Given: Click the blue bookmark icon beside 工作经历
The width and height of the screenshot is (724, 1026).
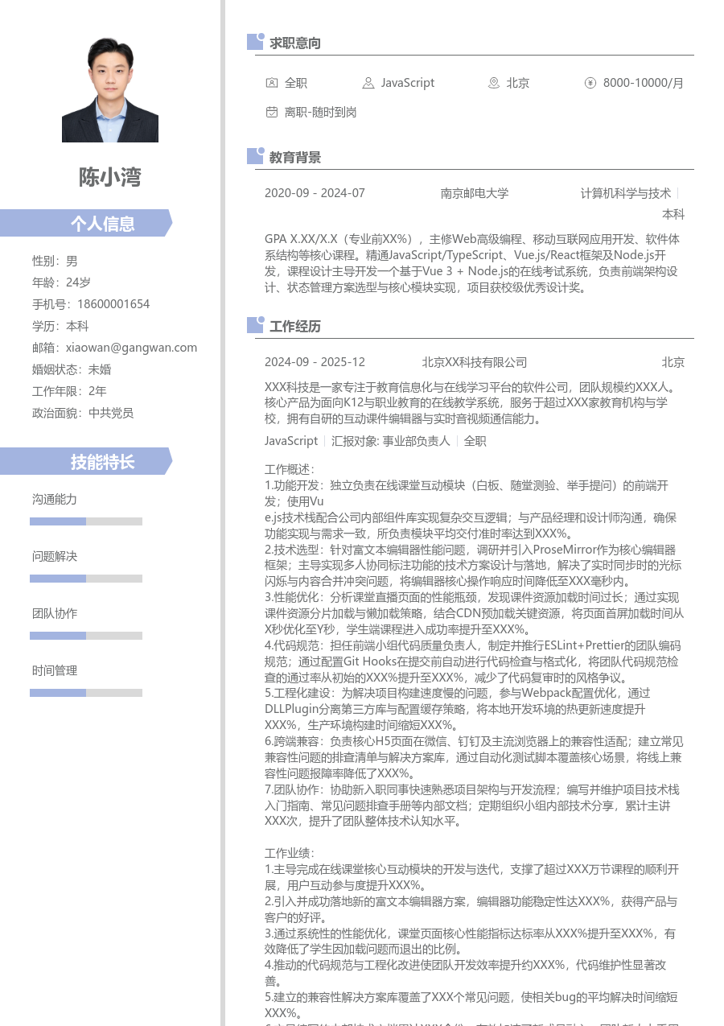Looking at the screenshot, I should pyautogui.click(x=254, y=323).
